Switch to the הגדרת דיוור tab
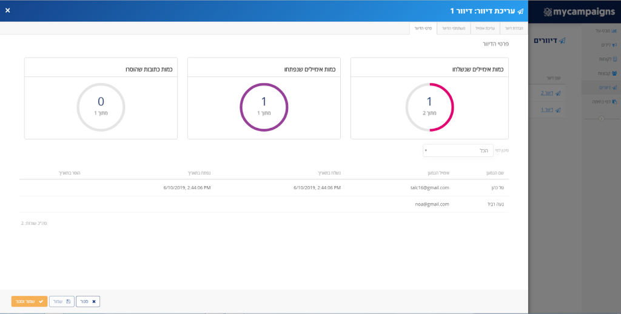This screenshot has height=314, width=621. [514, 28]
